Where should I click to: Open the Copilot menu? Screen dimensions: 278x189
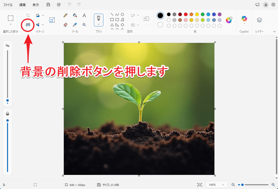[x=244, y=20]
